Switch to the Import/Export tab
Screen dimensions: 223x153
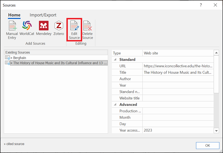click(x=43, y=15)
